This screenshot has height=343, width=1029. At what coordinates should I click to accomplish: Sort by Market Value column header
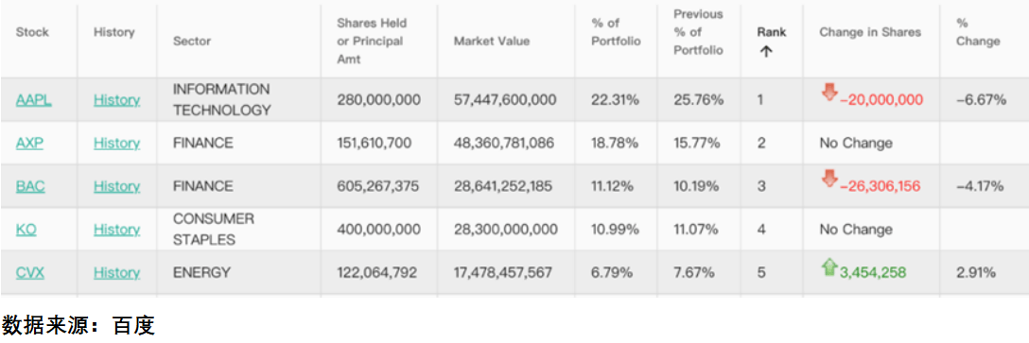[x=492, y=42]
